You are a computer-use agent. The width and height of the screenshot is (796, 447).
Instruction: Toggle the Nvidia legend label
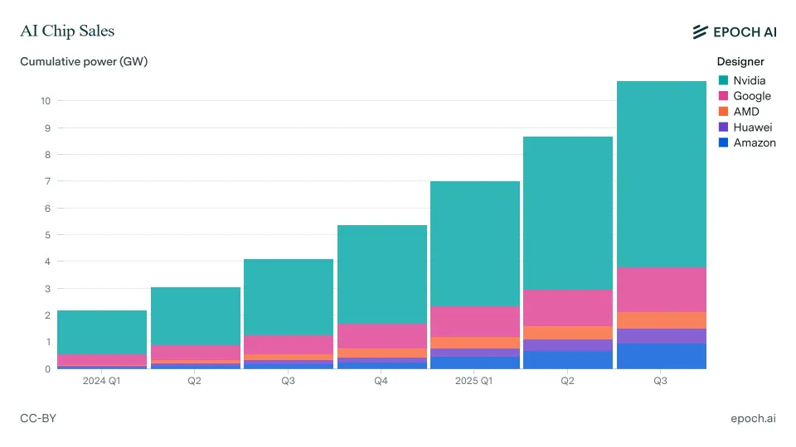pos(750,80)
